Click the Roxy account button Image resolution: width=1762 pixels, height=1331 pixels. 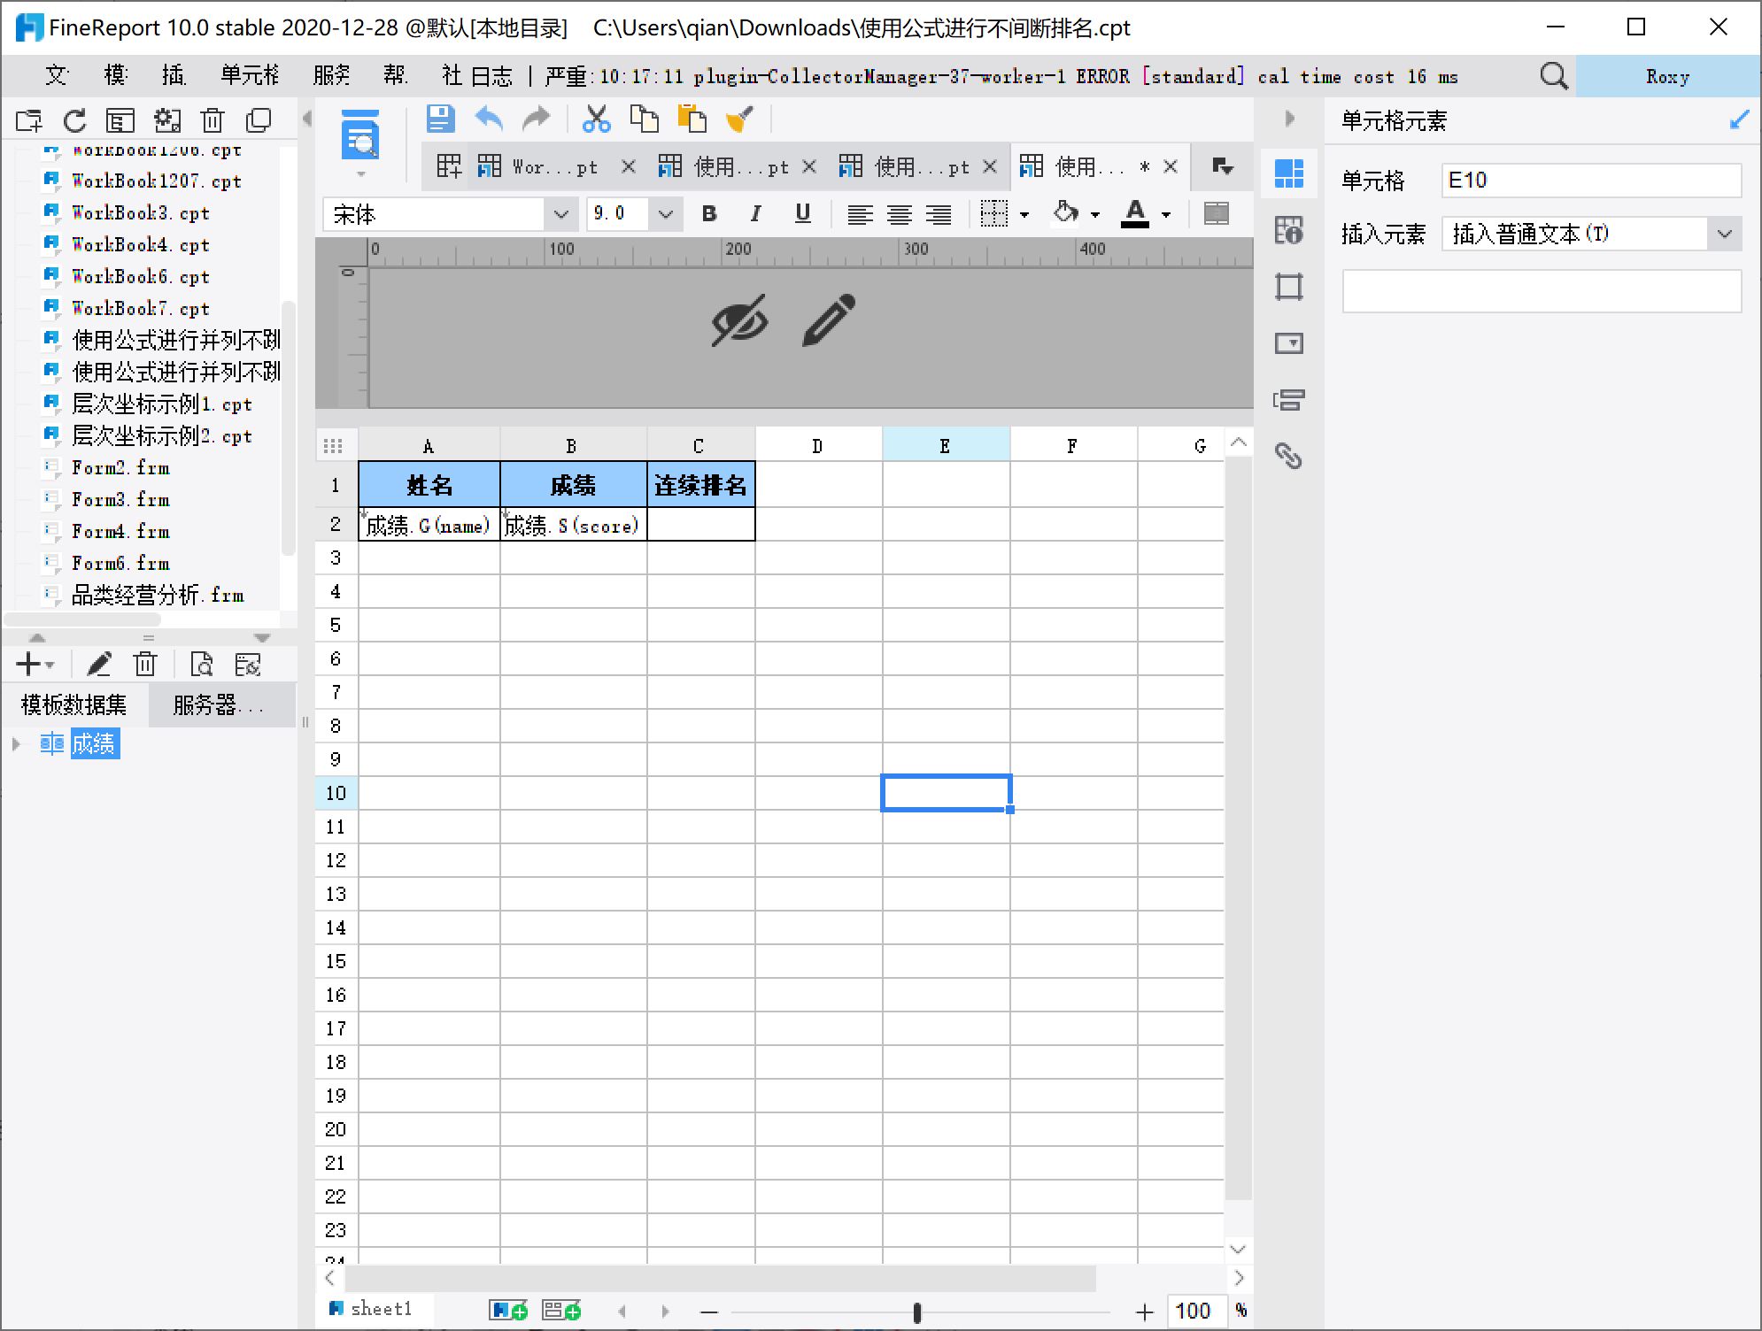coord(1667,77)
